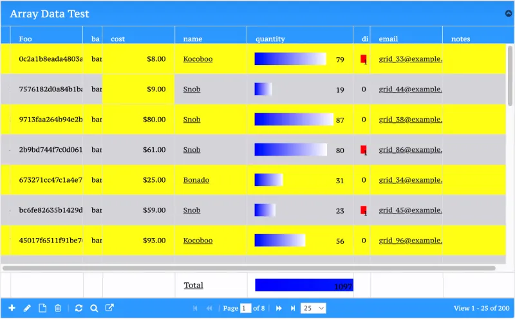515x319 pixels.
Task: Click the grid_45@example email link
Action: (x=410, y=210)
